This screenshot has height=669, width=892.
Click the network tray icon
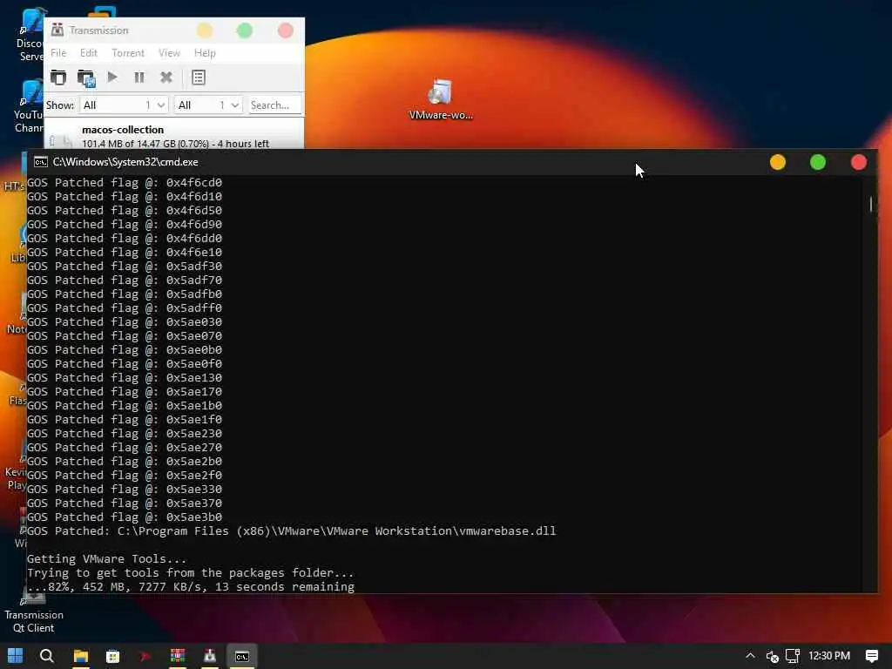[793, 656]
